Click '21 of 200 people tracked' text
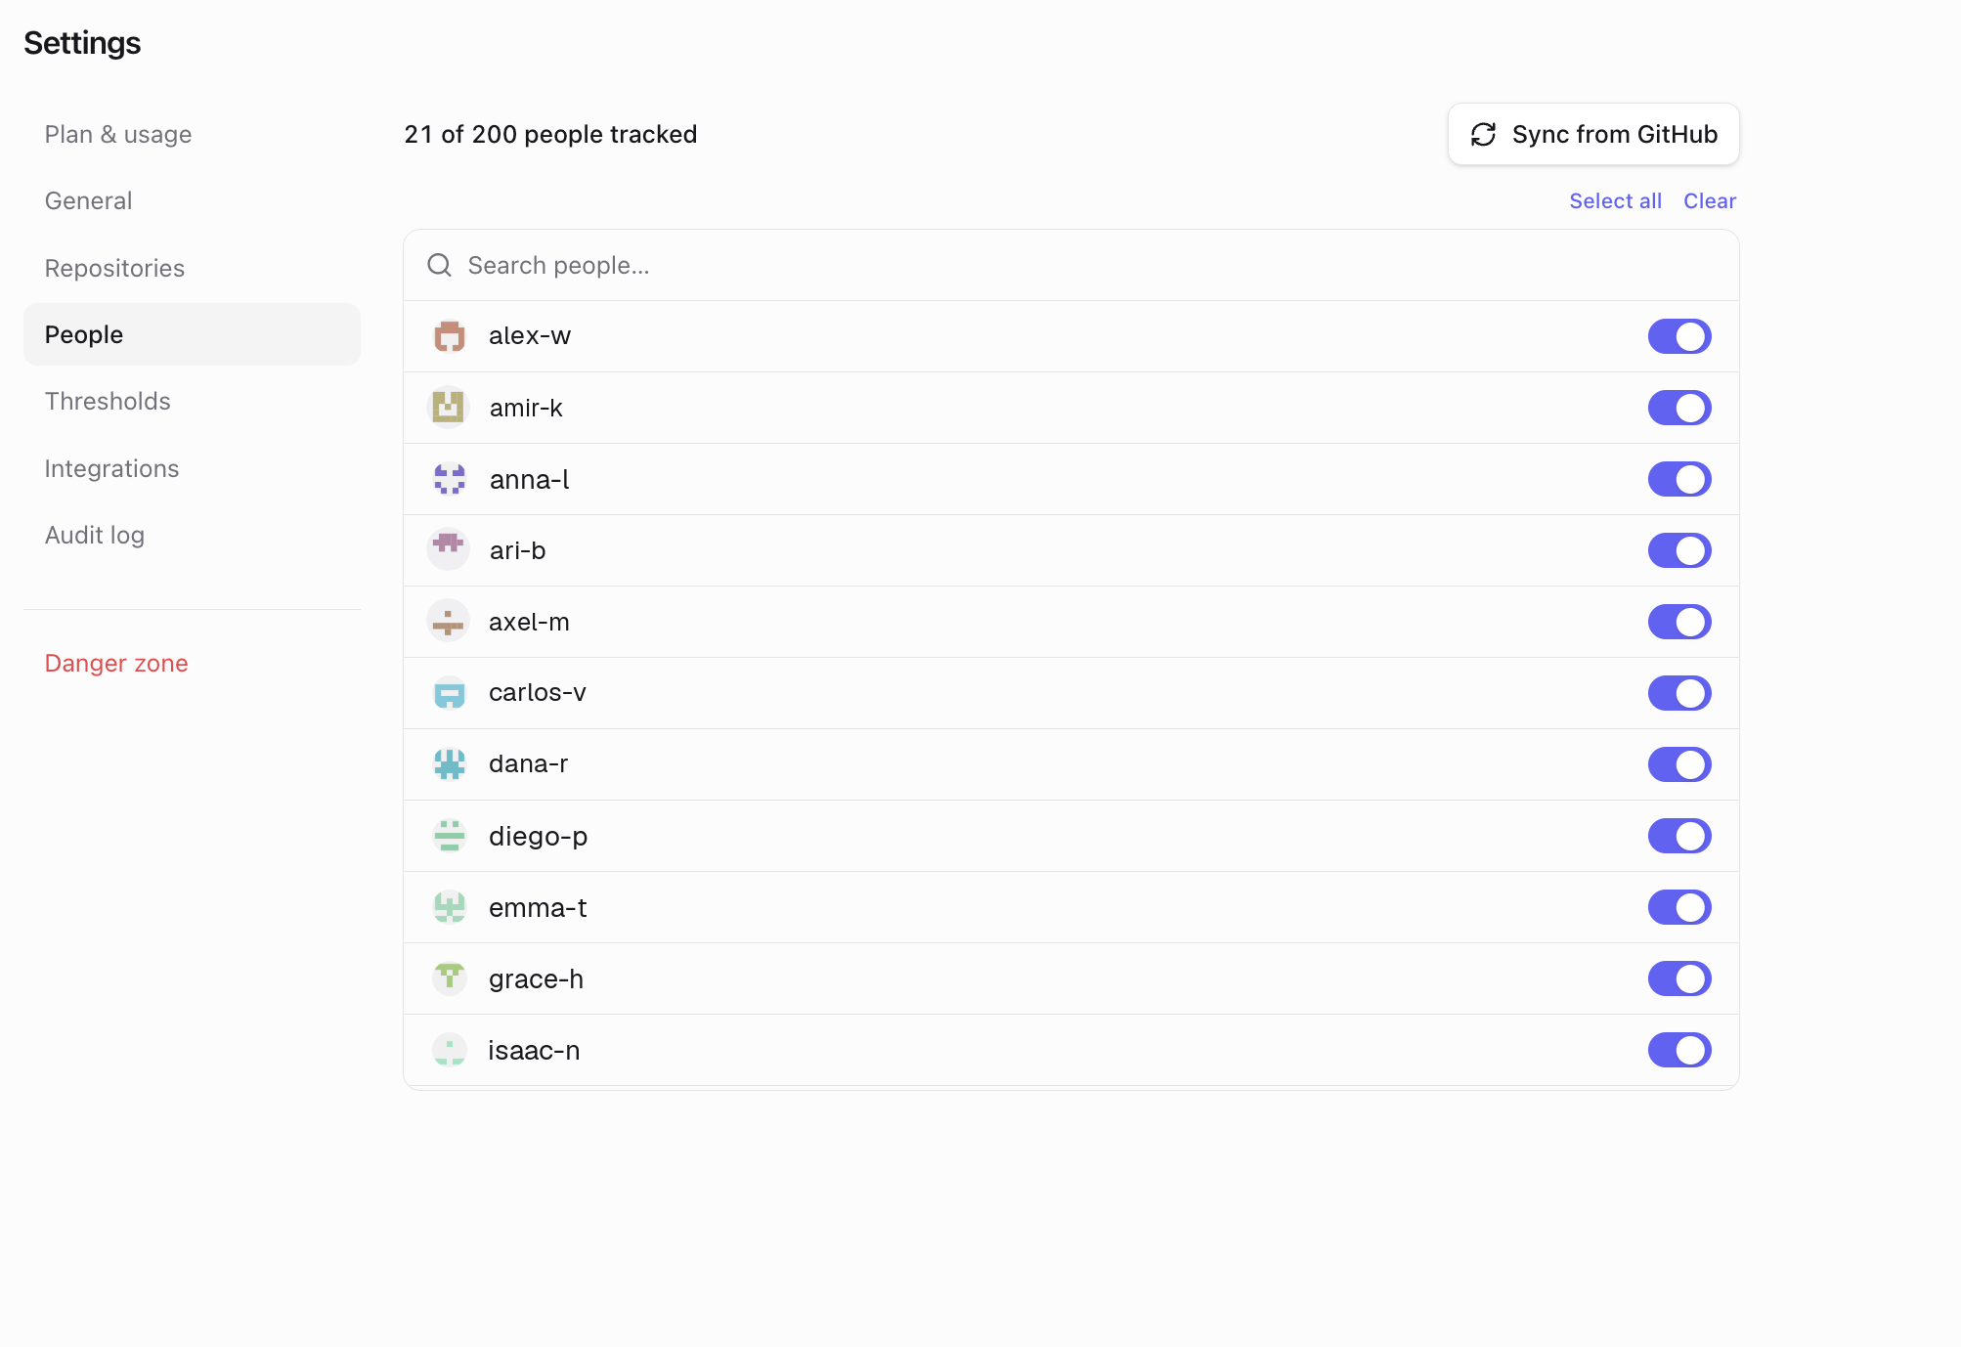This screenshot has height=1347, width=1961. [x=550, y=134]
